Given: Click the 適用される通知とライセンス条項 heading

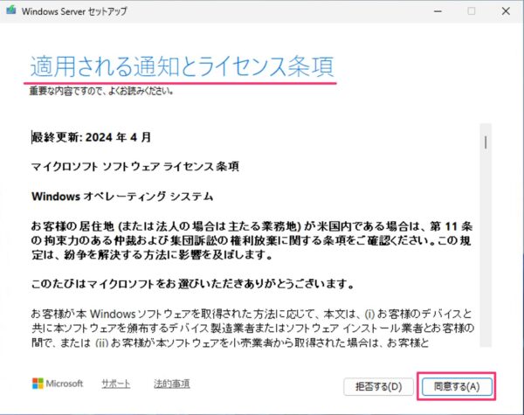Looking at the screenshot, I should click(x=181, y=66).
